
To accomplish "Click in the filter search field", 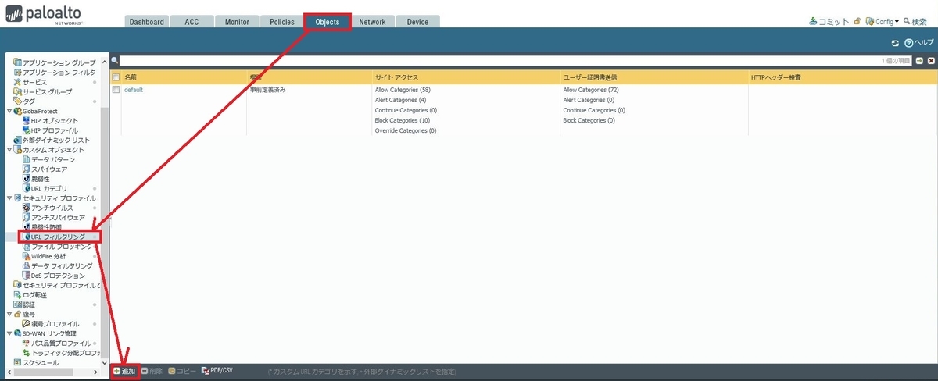I will [x=516, y=60].
